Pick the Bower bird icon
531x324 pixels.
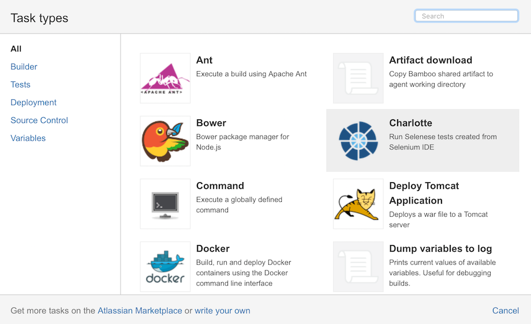click(165, 141)
